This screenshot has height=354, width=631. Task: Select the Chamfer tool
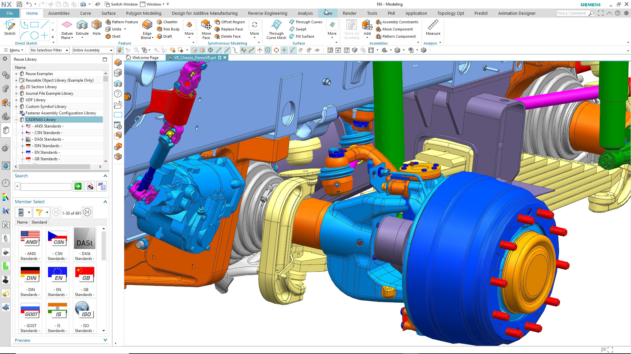click(x=167, y=22)
